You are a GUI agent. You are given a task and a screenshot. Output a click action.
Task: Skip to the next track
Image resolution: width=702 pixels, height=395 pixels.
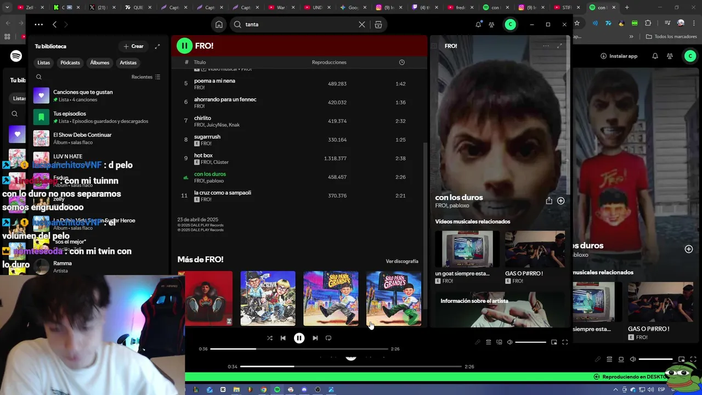tap(315, 338)
